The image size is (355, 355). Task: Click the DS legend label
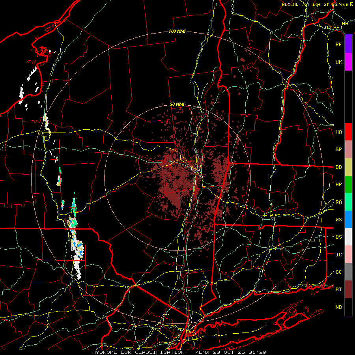[339, 237]
